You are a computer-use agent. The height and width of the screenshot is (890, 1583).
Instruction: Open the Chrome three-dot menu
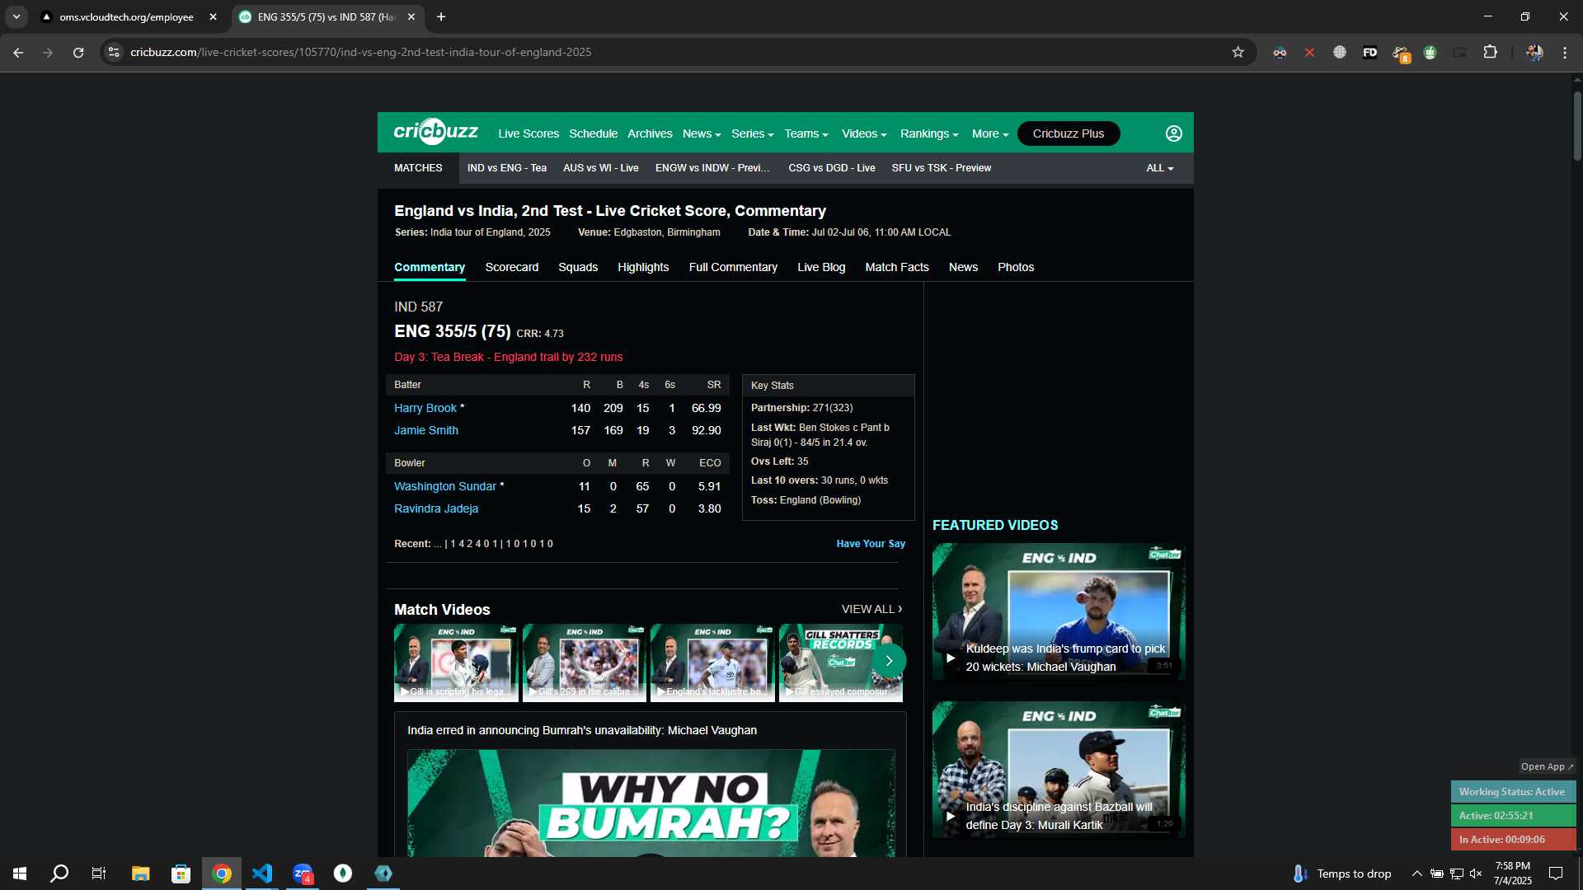[1564, 52]
